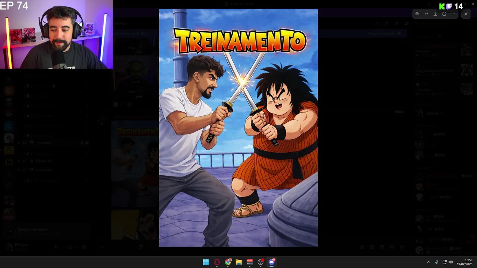477x268 pixels.
Task: Download the Treinamento image
Action: (435, 14)
